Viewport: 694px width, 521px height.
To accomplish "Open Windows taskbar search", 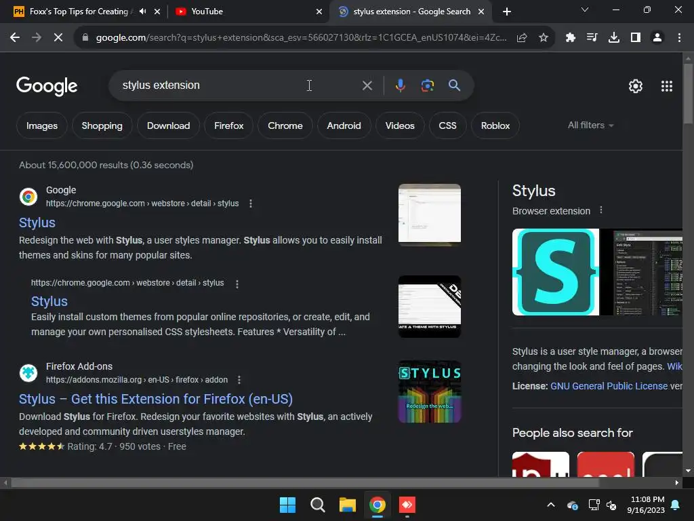I will coord(318,505).
